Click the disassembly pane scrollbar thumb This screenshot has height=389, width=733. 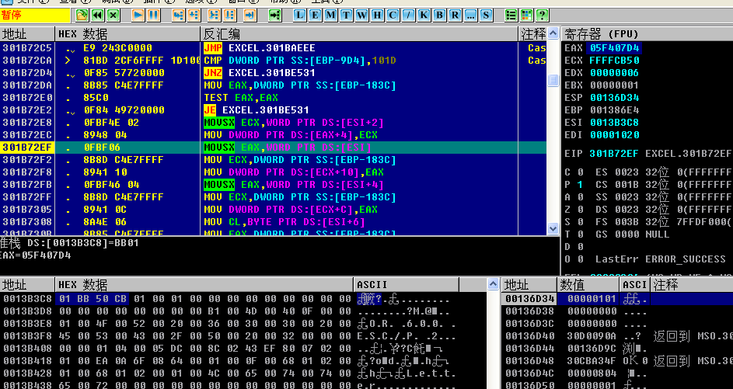click(553, 80)
